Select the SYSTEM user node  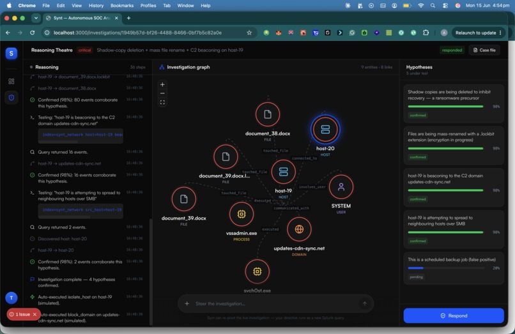click(x=341, y=187)
